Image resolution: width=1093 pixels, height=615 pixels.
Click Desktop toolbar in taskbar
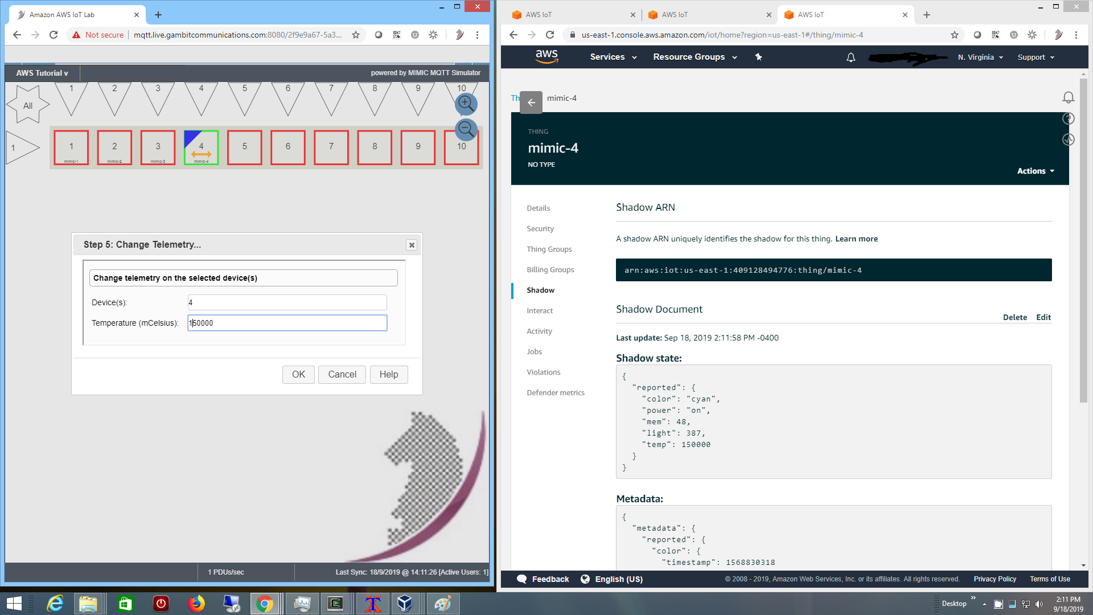(954, 604)
